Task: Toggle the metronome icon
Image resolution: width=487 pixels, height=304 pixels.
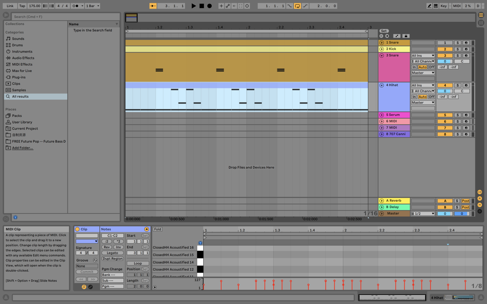Action: coord(75,6)
